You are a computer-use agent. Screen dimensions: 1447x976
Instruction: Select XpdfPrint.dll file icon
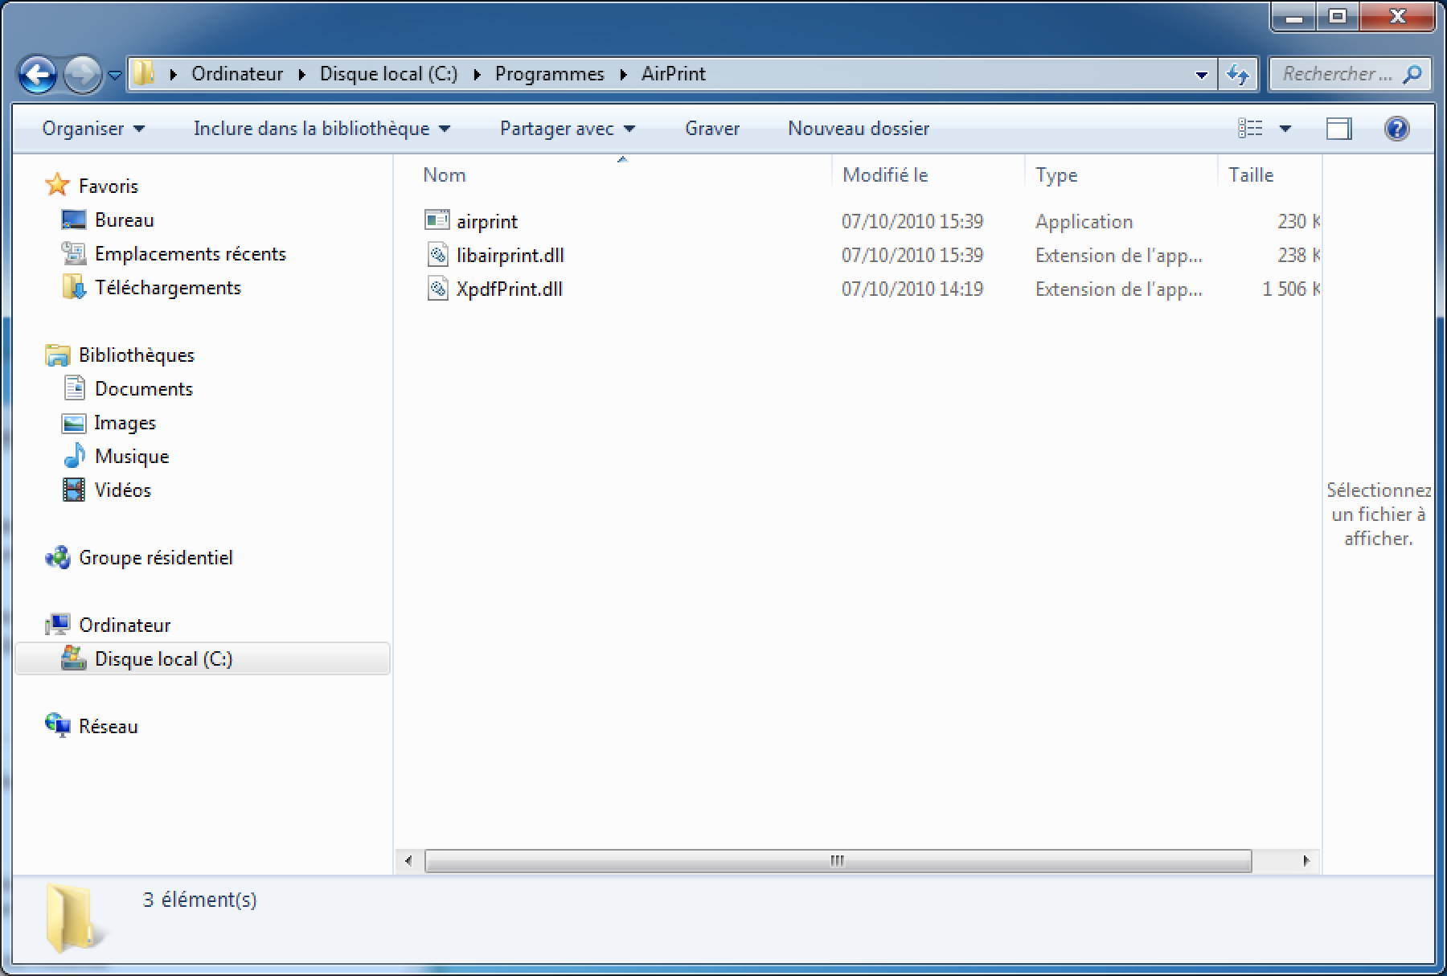click(437, 289)
